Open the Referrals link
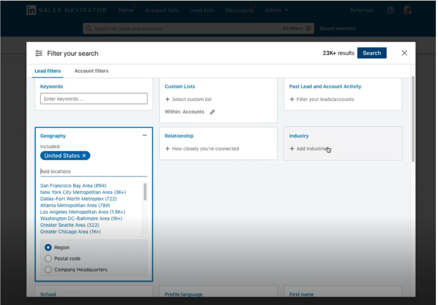The width and height of the screenshot is (438, 305). (362, 10)
